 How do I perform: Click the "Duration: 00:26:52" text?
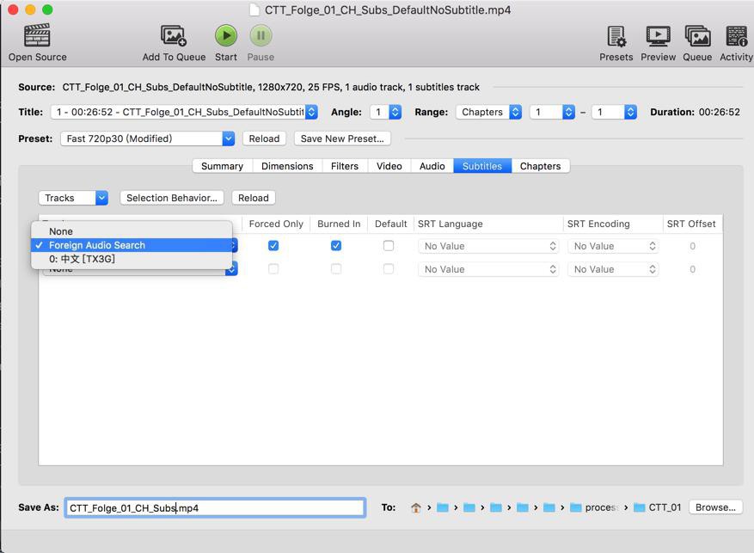[695, 112]
